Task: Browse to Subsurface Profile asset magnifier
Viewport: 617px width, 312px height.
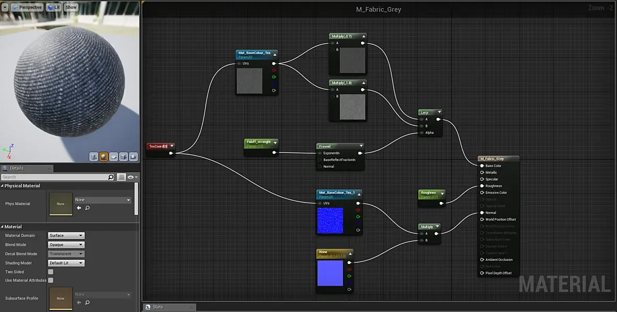Action: tap(87, 303)
